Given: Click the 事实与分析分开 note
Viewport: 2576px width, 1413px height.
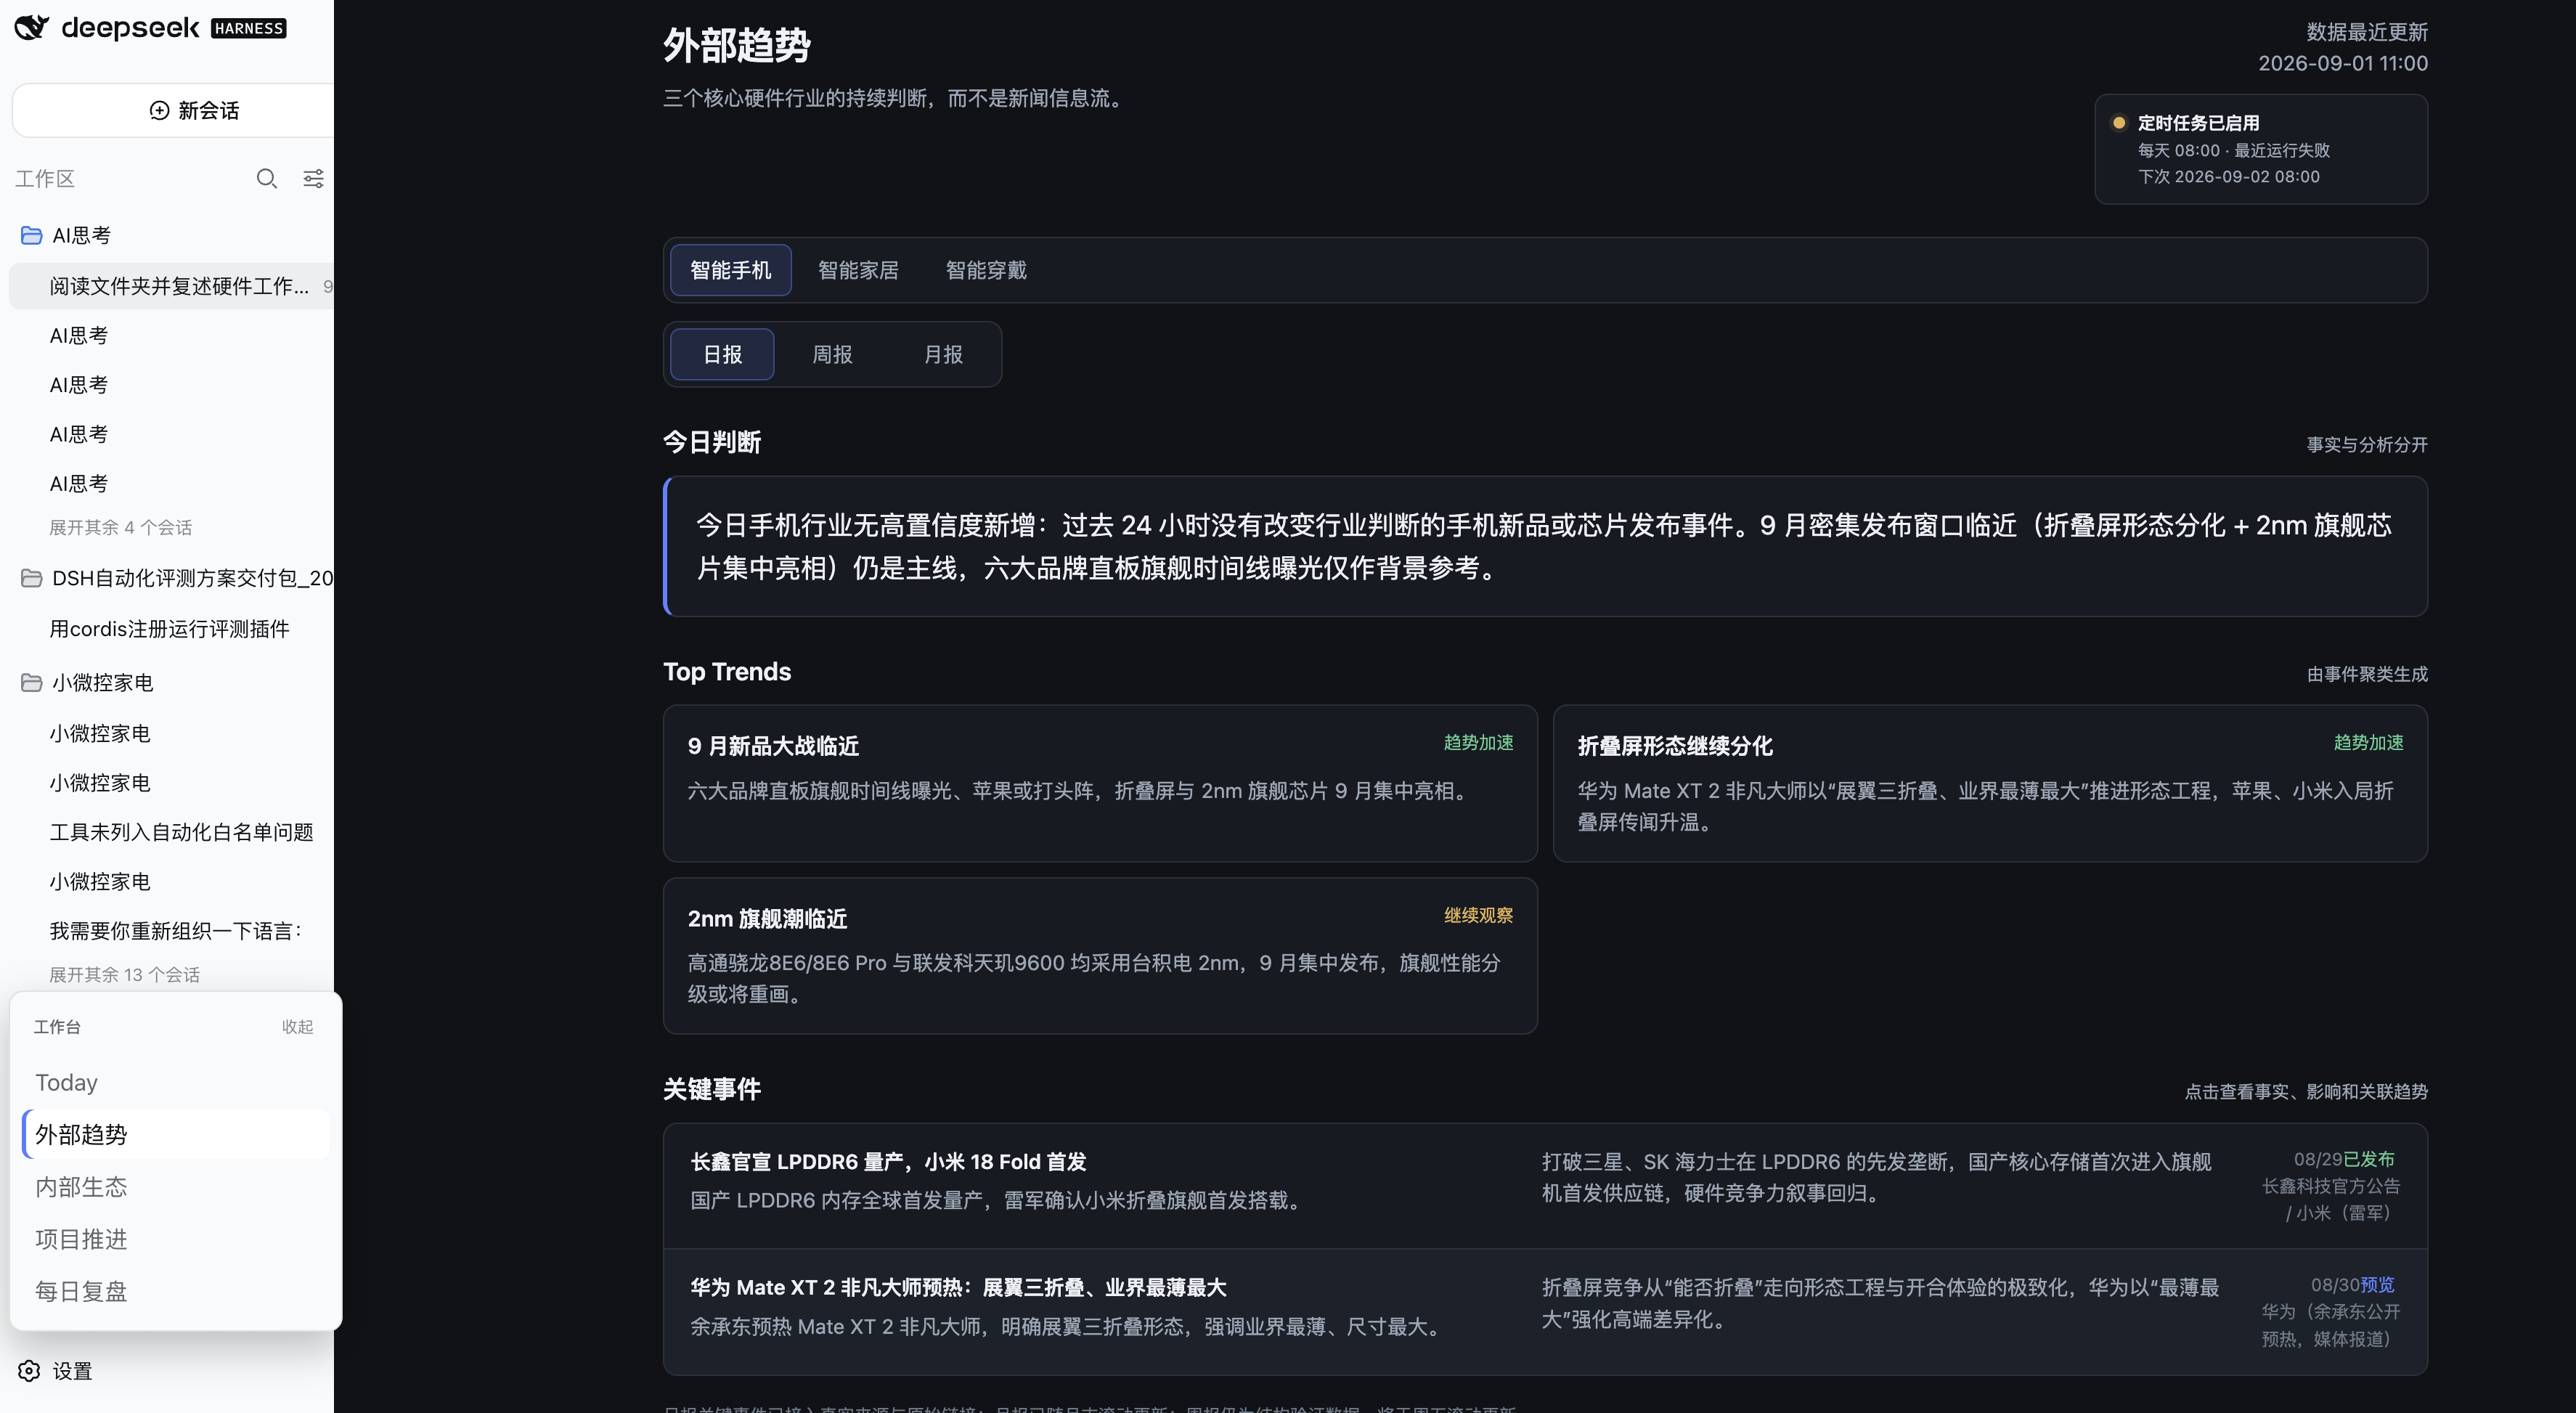Looking at the screenshot, I should [2367, 444].
